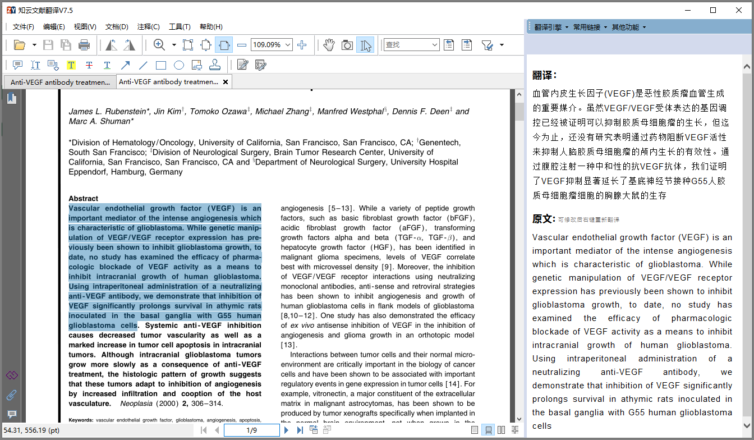754x440 pixels.
Task: Click the Save As double-floppy icon
Action: click(x=66, y=45)
